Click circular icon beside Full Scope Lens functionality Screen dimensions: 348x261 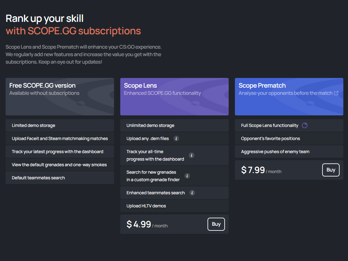point(305,125)
